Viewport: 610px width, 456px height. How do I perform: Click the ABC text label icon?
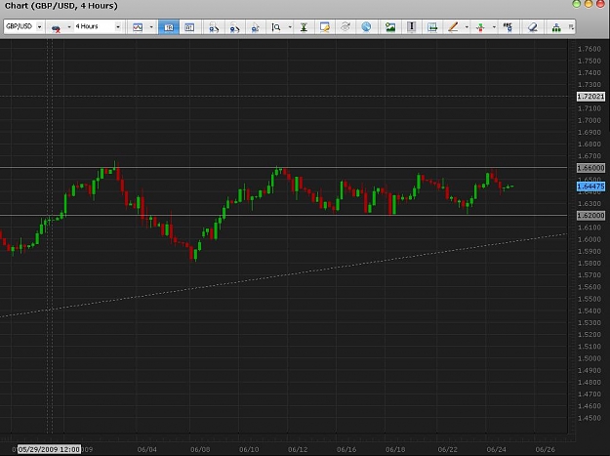pos(508,27)
